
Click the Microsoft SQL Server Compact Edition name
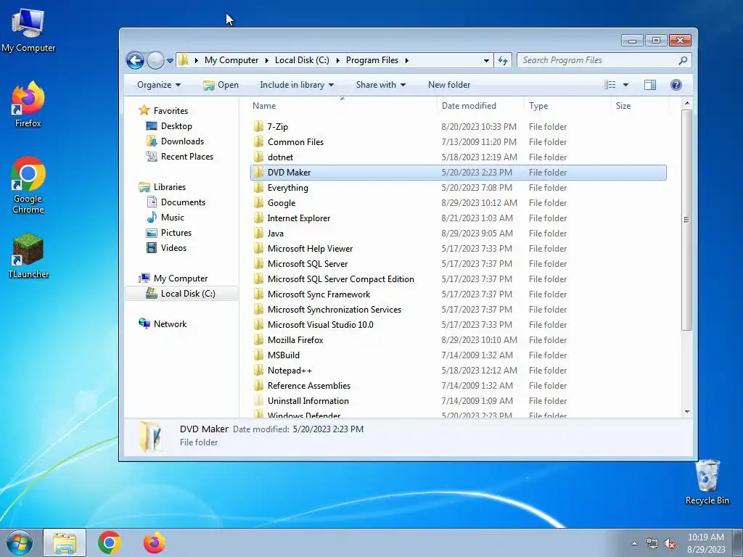point(341,279)
